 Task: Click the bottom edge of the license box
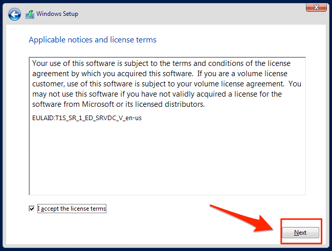pyautogui.click(x=167, y=195)
